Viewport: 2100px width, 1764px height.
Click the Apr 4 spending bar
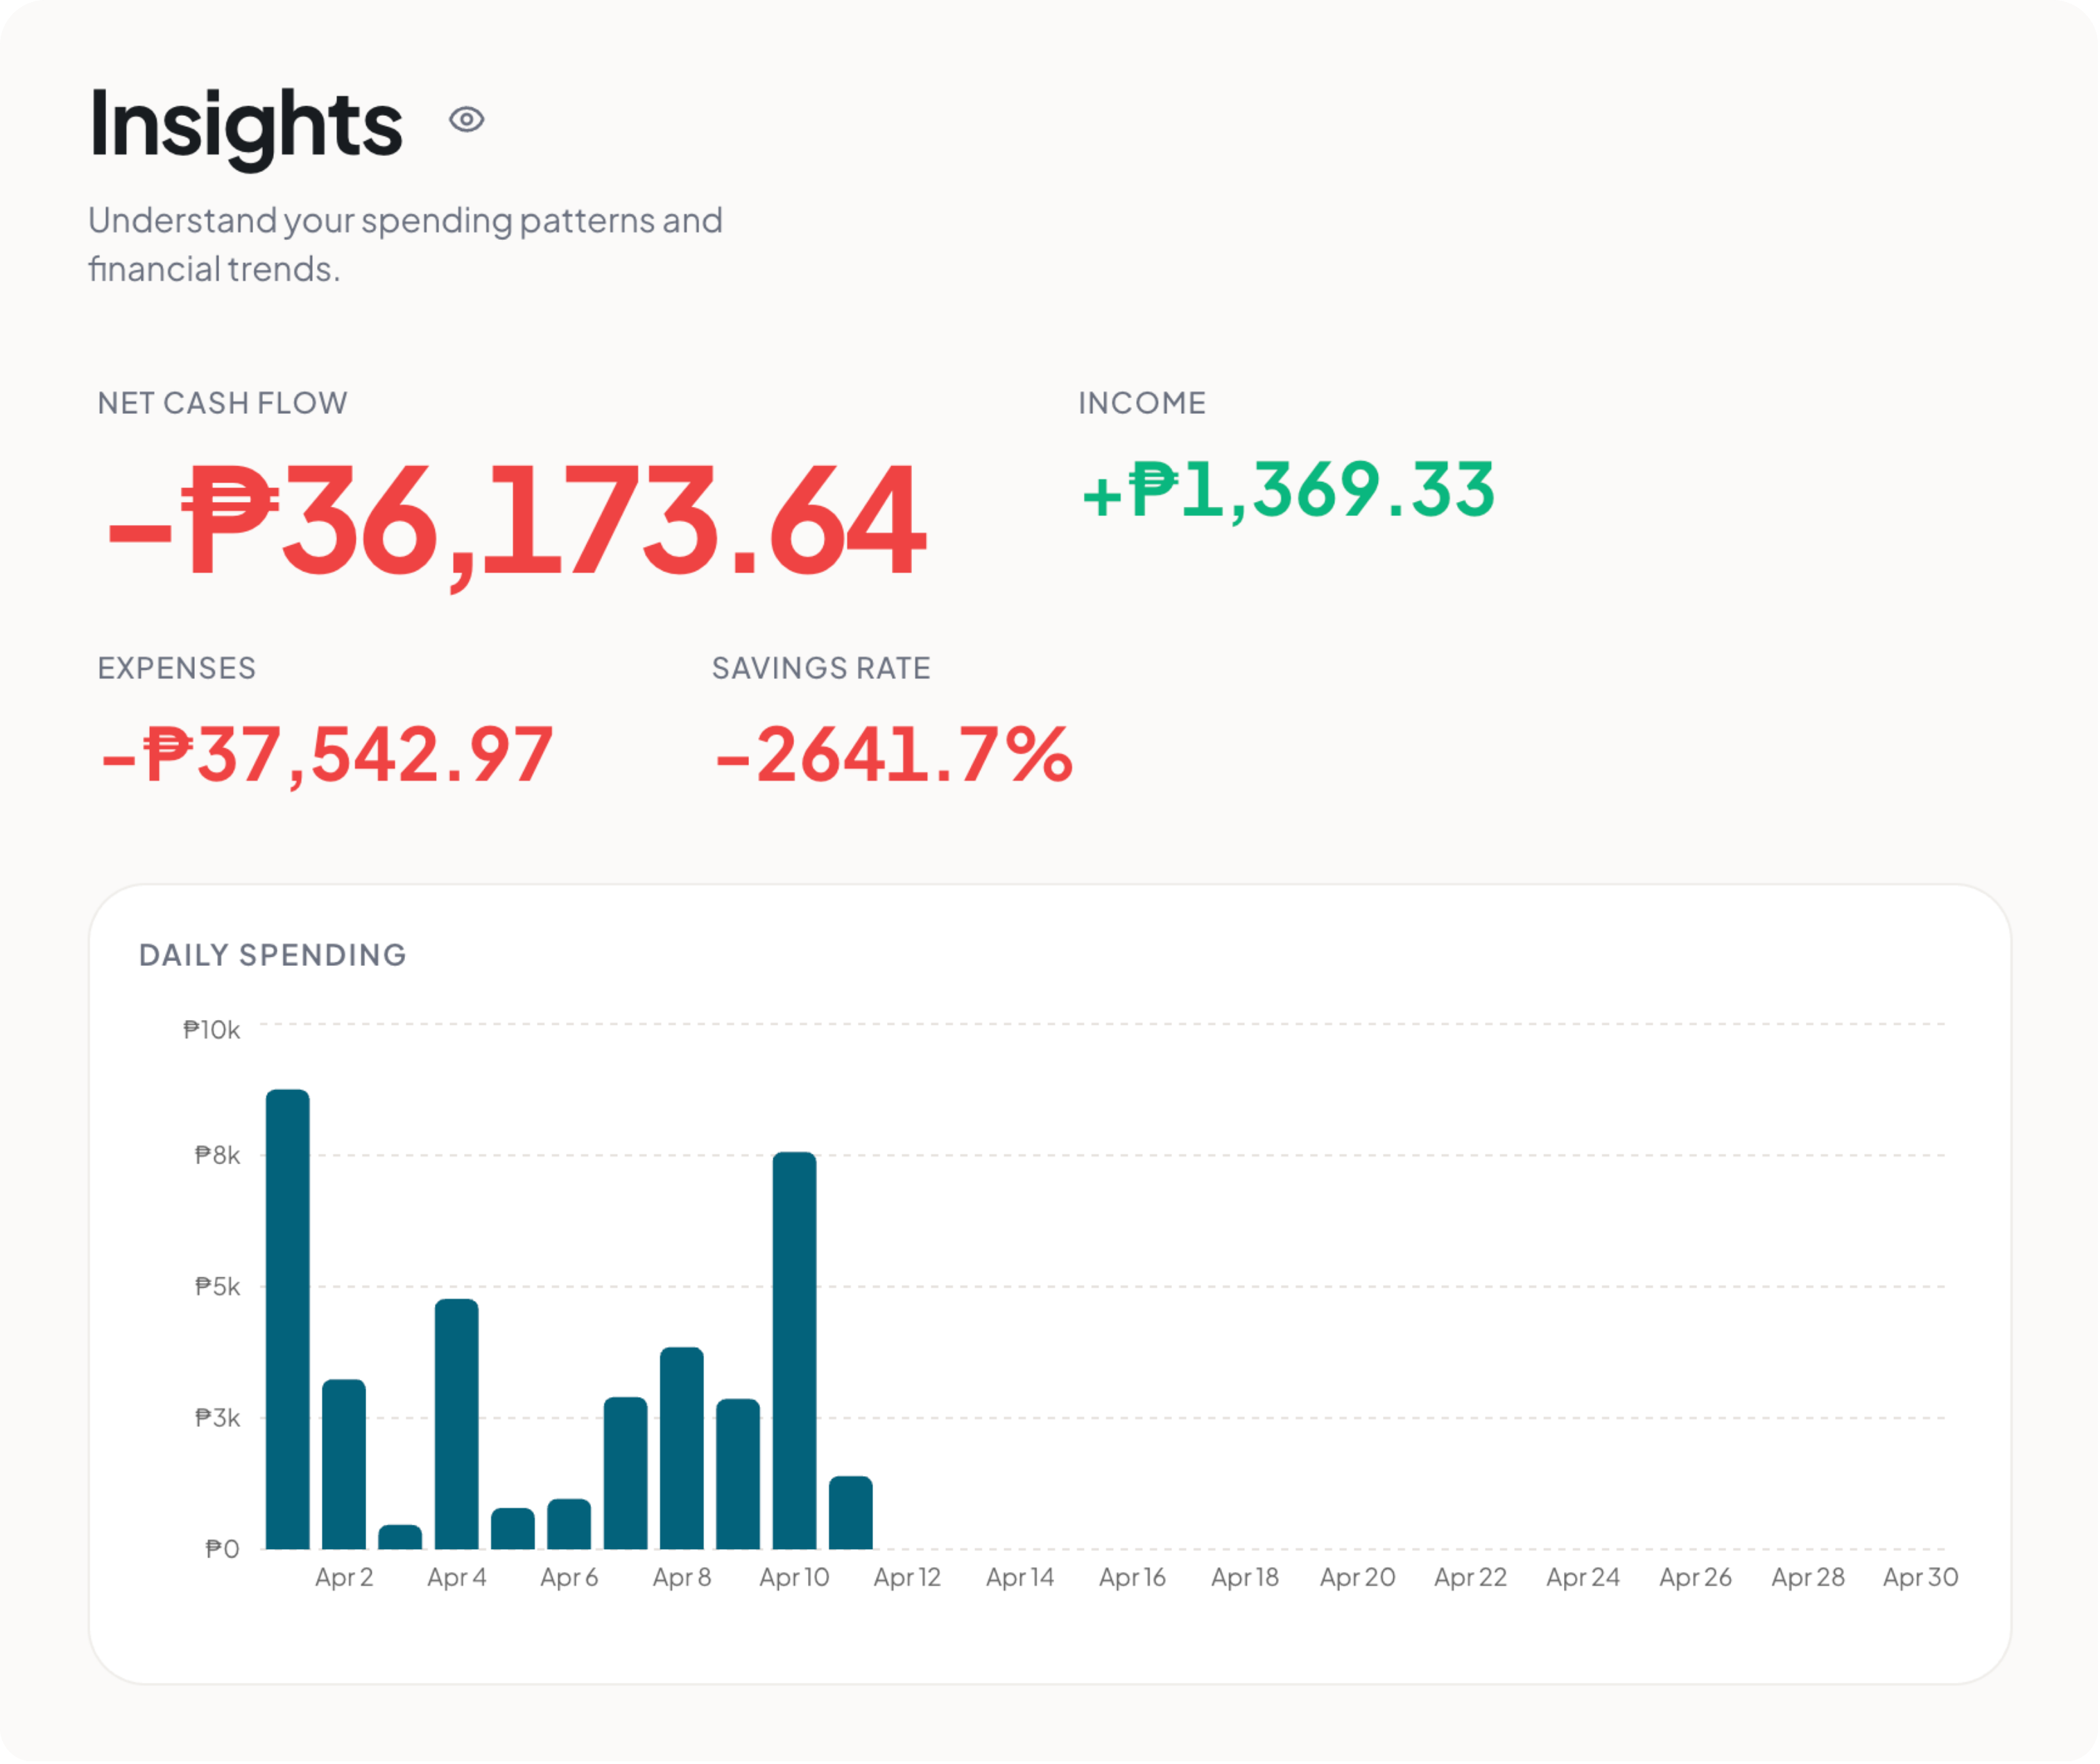tap(457, 1425)
